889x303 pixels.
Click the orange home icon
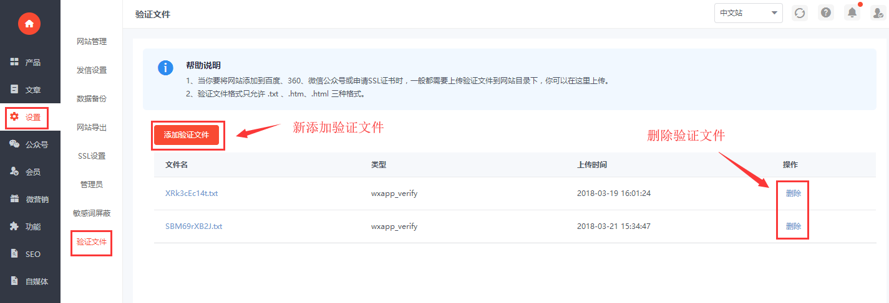(29, 24)
